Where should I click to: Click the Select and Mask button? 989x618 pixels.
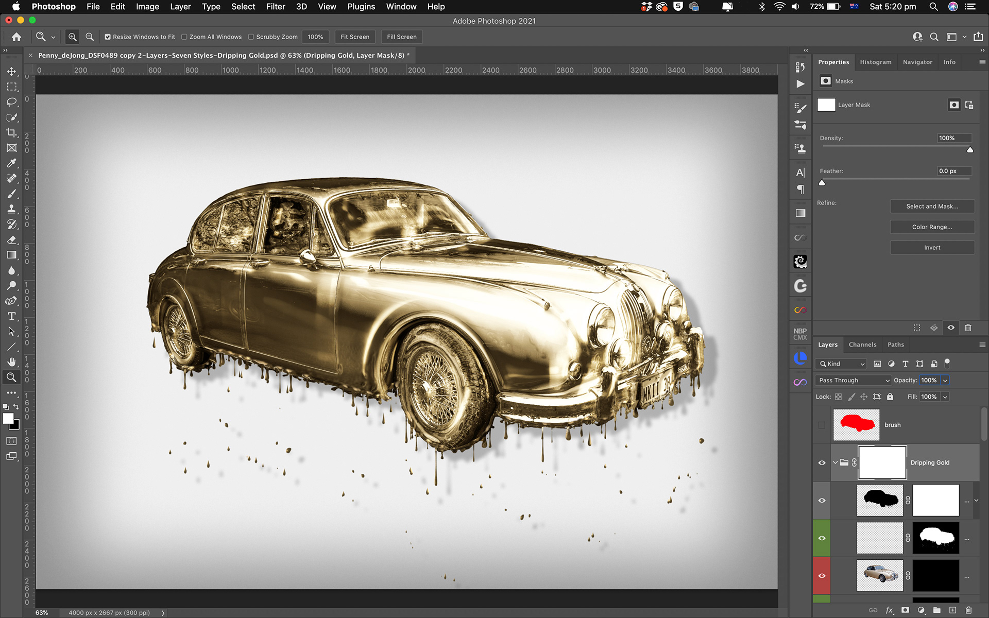(932, 207)
